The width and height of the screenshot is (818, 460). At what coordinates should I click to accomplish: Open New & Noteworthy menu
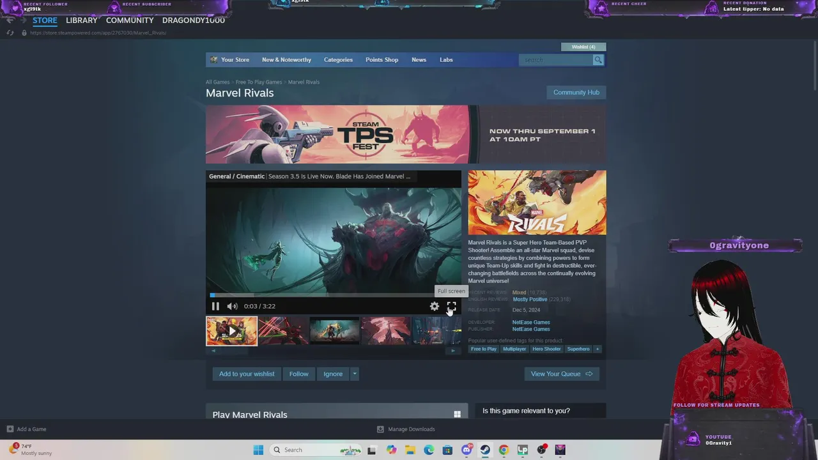point(286,59)
